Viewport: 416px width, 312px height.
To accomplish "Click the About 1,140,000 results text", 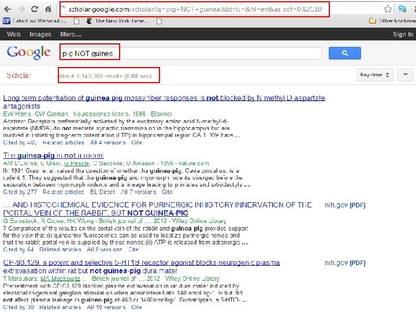I will click(x=105, y=76).
